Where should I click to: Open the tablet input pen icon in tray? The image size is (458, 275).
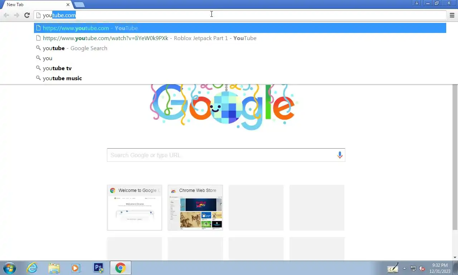[393, 268]
